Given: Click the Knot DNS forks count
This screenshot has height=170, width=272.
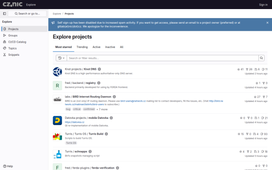Looking at the screenshot, I should pyautogui.click(x=249, y=69).
